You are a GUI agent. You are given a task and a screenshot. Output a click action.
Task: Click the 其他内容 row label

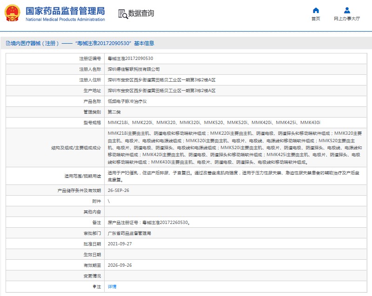click(x=92, y=212)
